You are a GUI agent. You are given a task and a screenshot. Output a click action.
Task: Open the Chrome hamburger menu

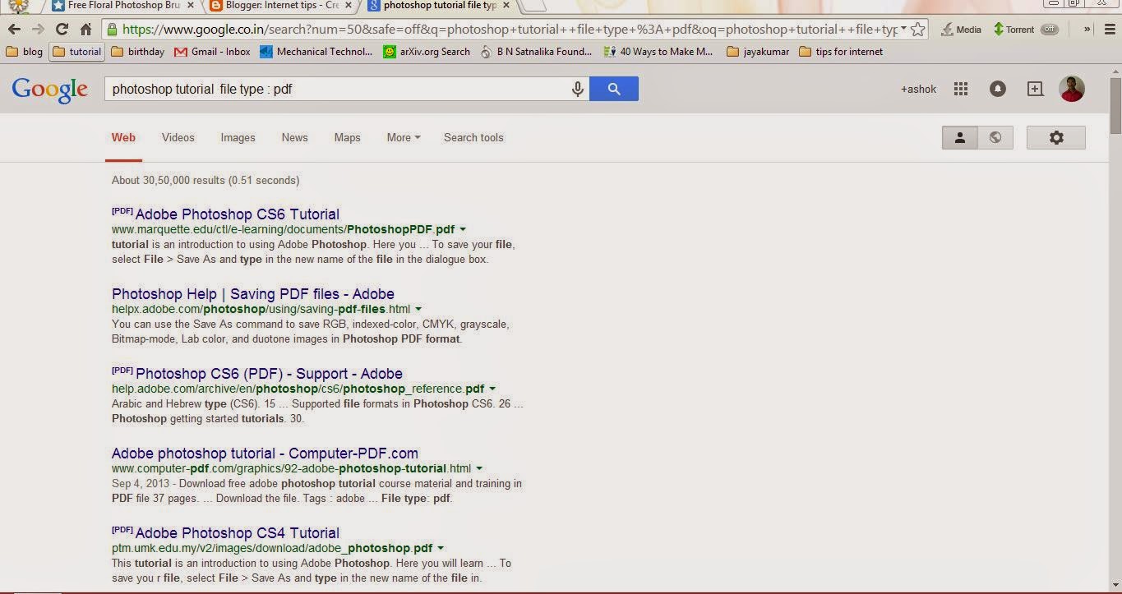1108,30
